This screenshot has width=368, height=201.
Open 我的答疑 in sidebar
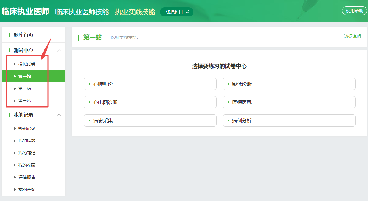pyautogui.click(x=27, y=189)
